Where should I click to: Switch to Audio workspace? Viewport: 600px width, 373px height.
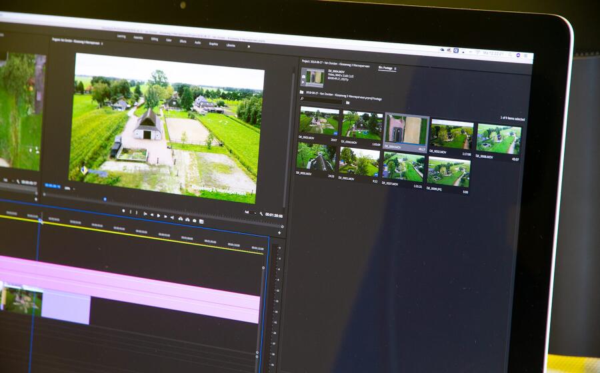(197, 43)
